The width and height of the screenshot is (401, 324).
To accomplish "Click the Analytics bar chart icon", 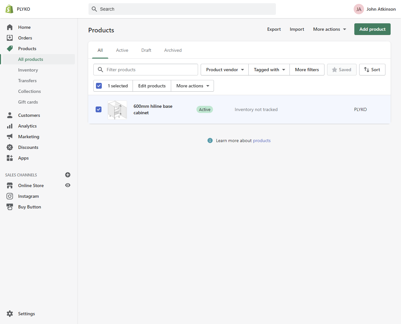I will click(x=10, y=126).
